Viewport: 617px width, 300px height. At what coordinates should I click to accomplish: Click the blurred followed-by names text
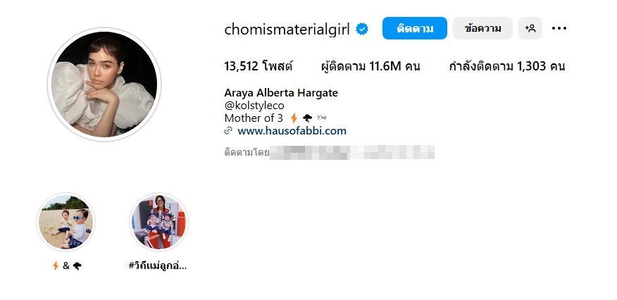coord(351,152)
